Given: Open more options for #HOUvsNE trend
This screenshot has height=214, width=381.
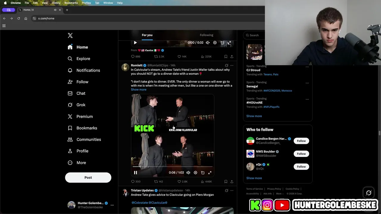Looking at the screenshot, I should (307, 99).
